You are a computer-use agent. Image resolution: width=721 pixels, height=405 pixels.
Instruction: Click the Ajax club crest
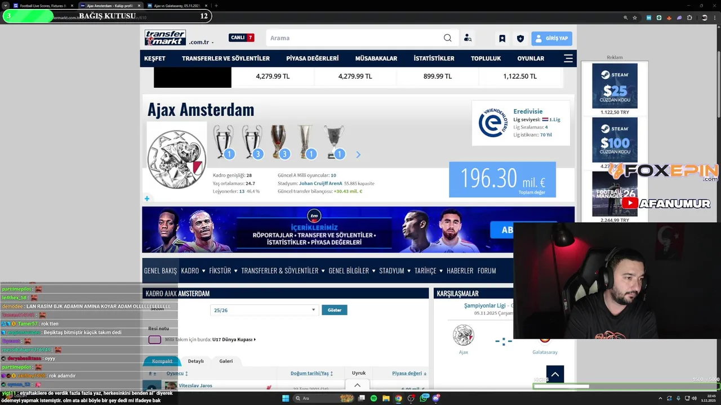pyautogui.click(x=176, y=159)
